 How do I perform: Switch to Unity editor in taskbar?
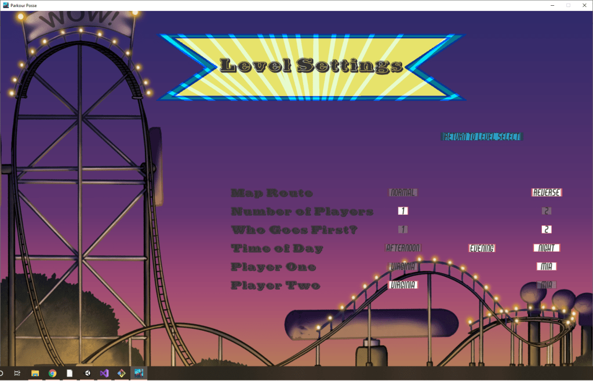click(x=87, y=373)
